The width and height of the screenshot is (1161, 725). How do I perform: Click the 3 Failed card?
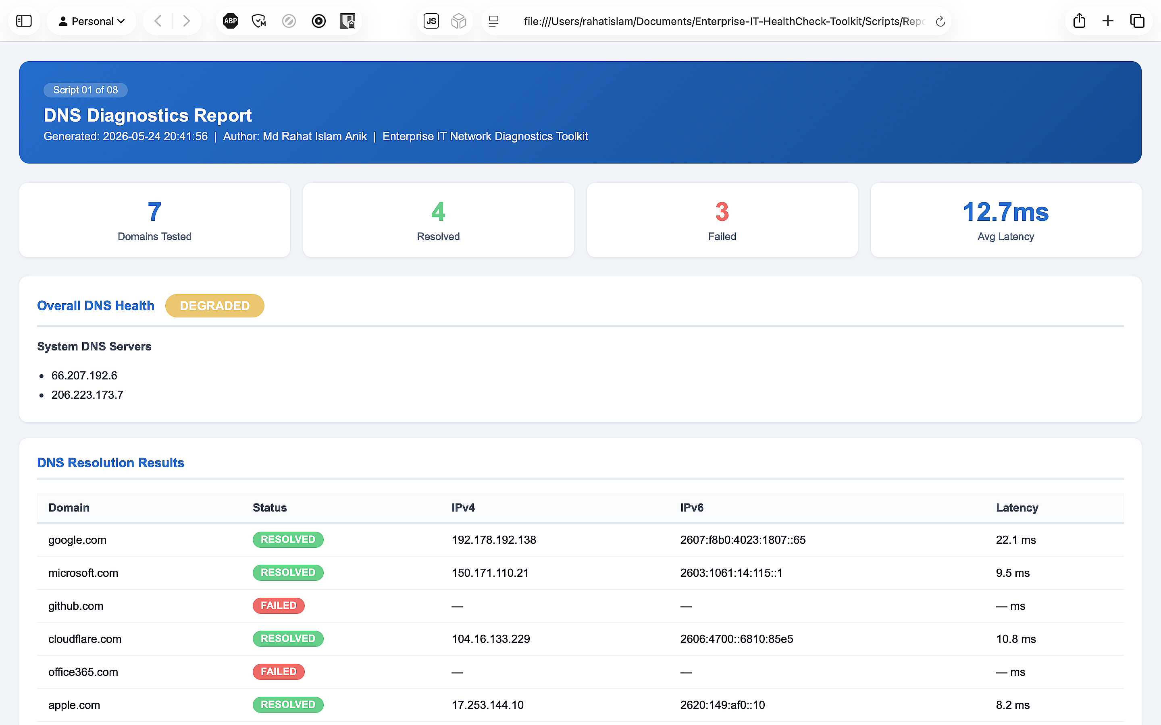tap(722, 220)
